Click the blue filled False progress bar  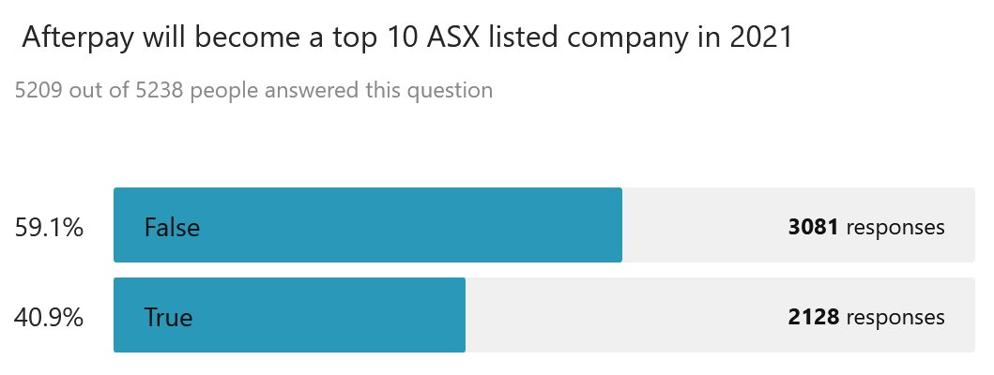coord(394,225)
